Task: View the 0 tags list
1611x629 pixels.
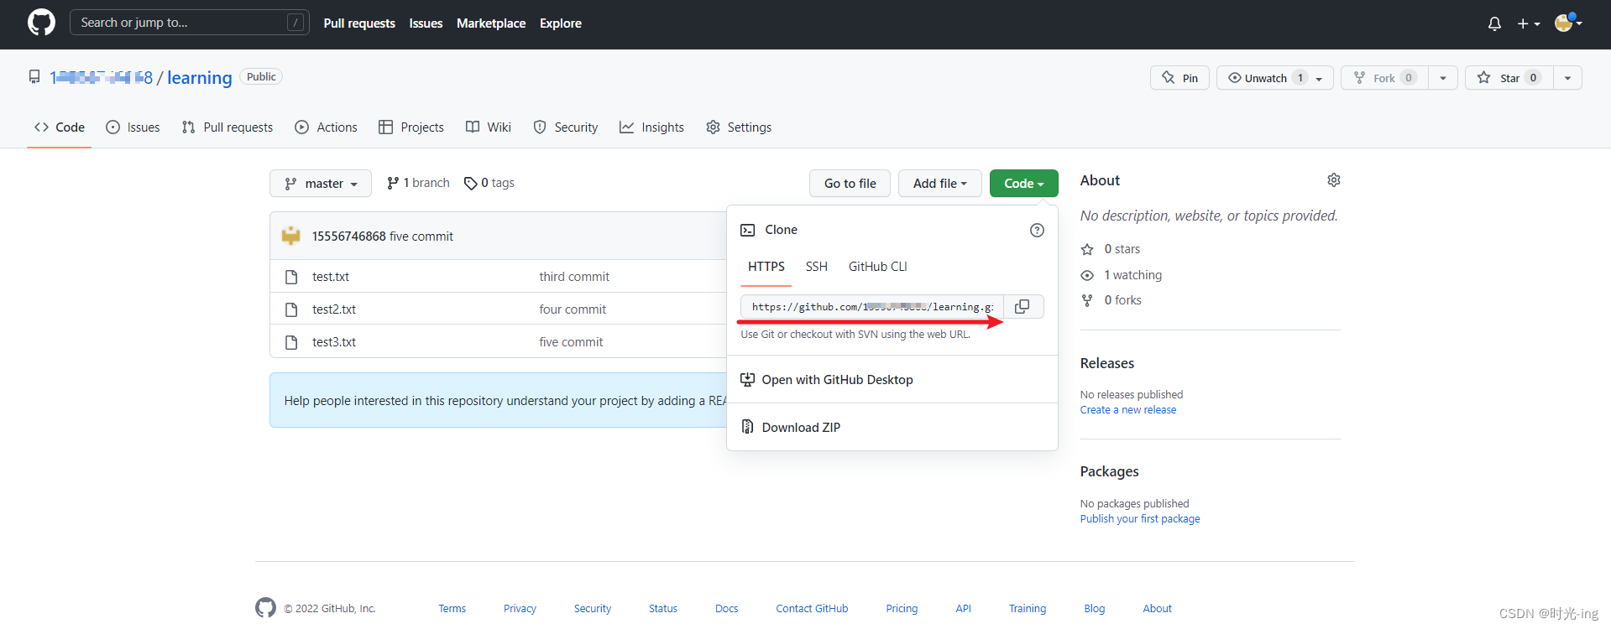Action: point(489,183)
